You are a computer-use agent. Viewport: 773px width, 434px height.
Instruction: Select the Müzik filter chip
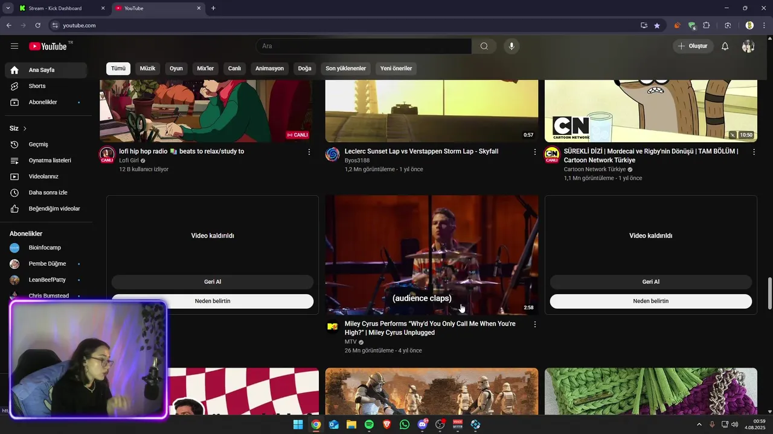[147, 69]
